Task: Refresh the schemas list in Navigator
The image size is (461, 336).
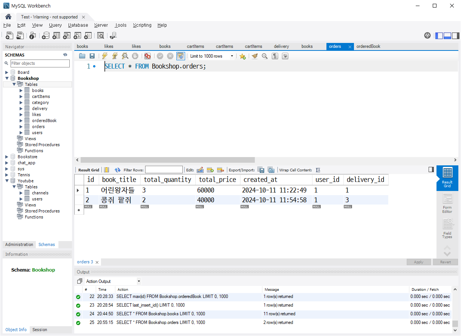Action: pyautogui.click(x=65, y=55)
